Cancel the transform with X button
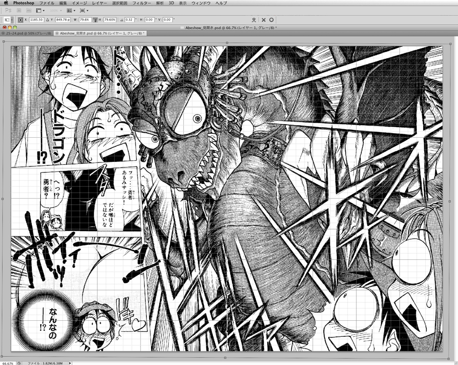This screenshot has width=458, height=365. (263, 20)
